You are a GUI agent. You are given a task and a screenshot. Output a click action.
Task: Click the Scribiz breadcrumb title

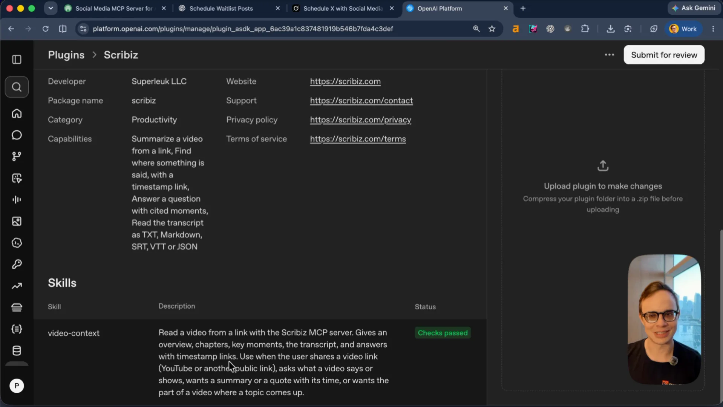click(121, 55)
